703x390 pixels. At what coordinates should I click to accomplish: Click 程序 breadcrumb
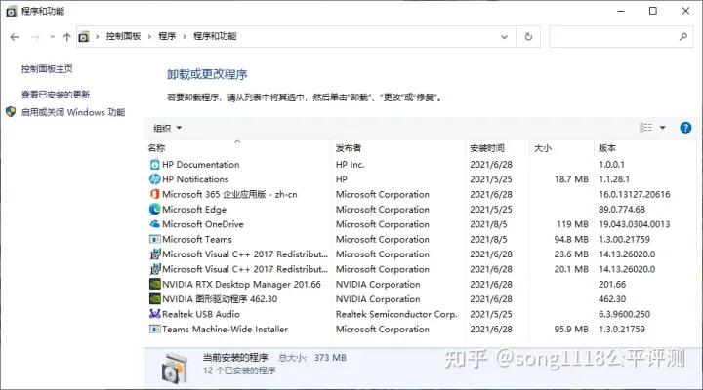tap(167, 36)
